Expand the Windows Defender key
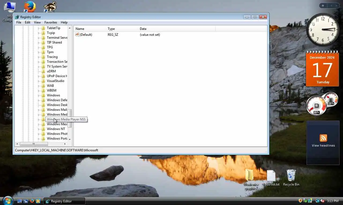The image size is (343, 205). point(39,100)
